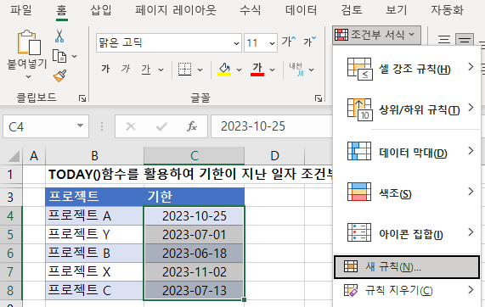
Task: Open font group (글꼴) dialog launcher
Action: point(319,98)
